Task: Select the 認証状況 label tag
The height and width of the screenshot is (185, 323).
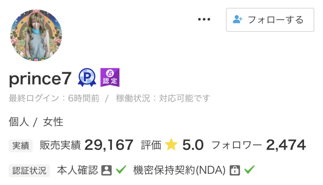Action: click(29, 170)
